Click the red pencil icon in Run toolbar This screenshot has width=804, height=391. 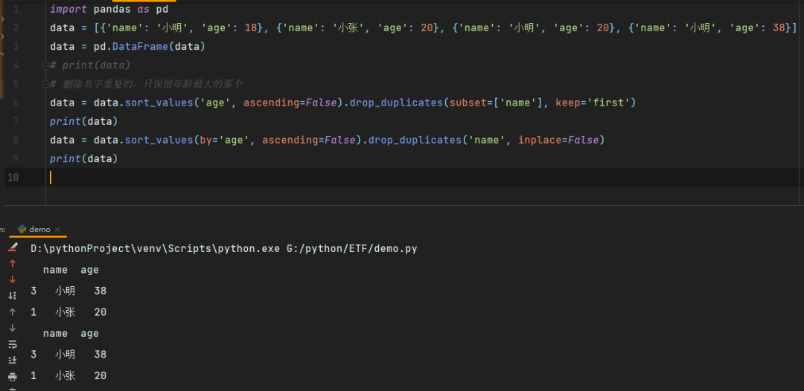pos(13,248)
